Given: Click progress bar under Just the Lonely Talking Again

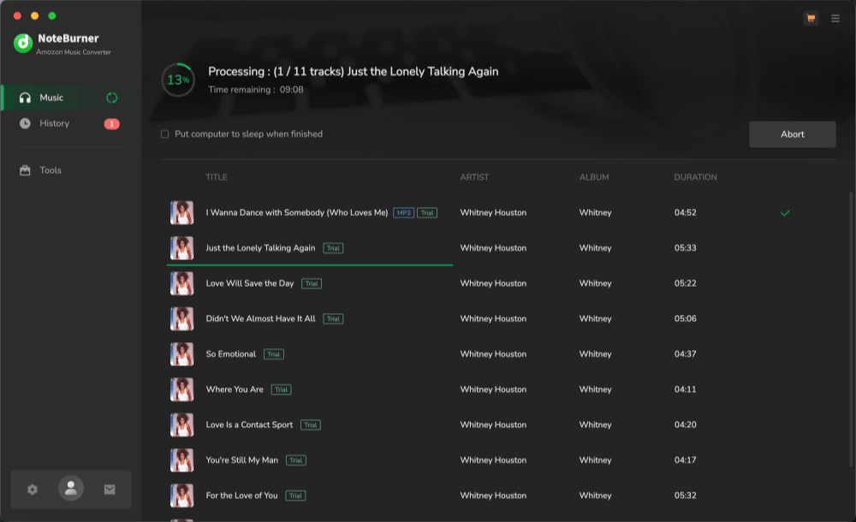Looking at the screenshot, I should click(310, 264).
